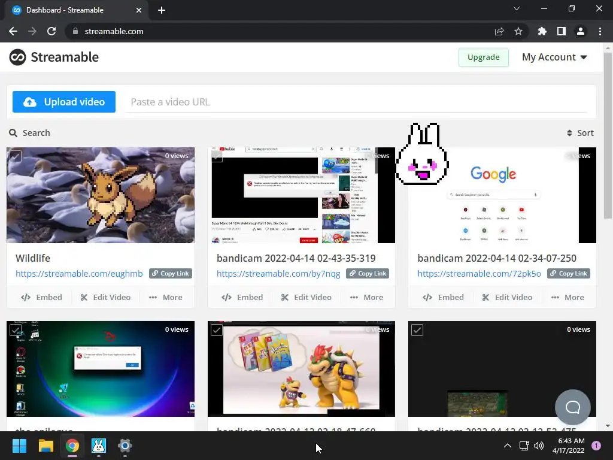Click the page vertical scrollbar thumb
Image resolution: width=613 pixels, height=460 pixels.
[x=608, y=135]
